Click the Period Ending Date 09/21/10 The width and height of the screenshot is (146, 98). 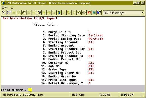[x=96, y=39]
